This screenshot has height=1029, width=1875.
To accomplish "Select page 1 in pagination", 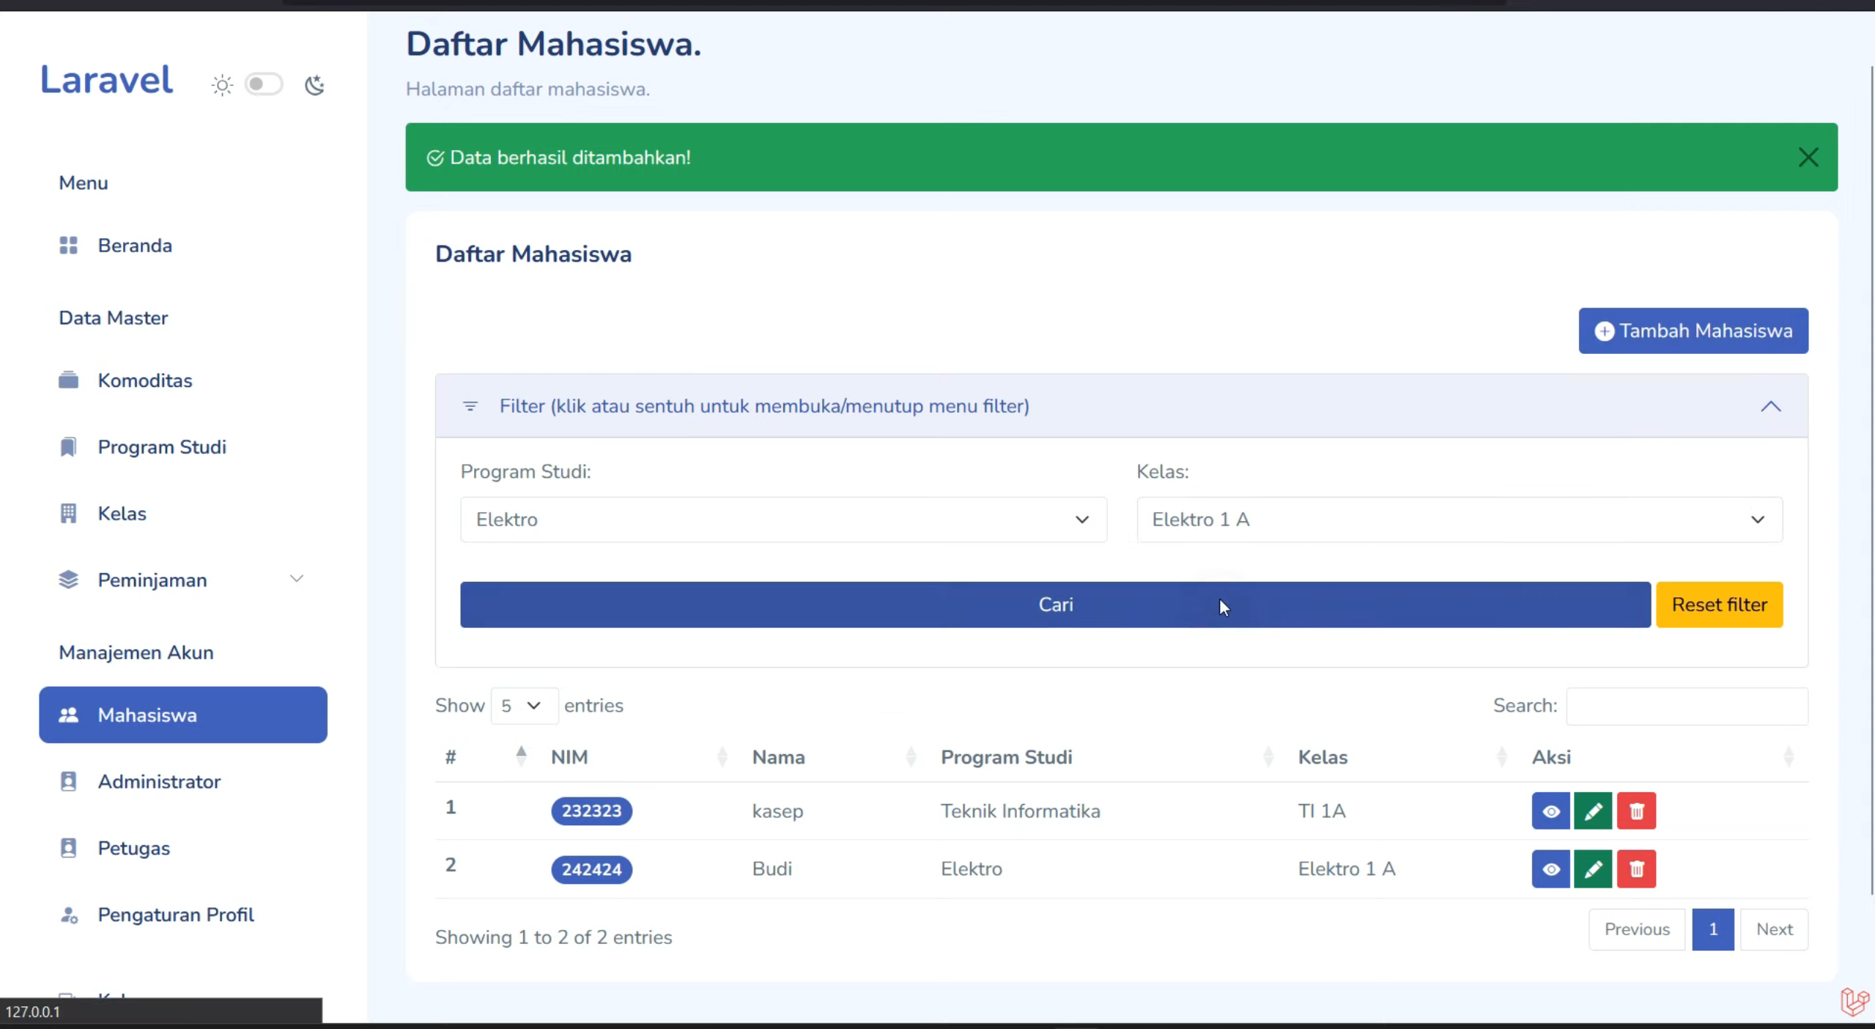I will [1712, 929].
